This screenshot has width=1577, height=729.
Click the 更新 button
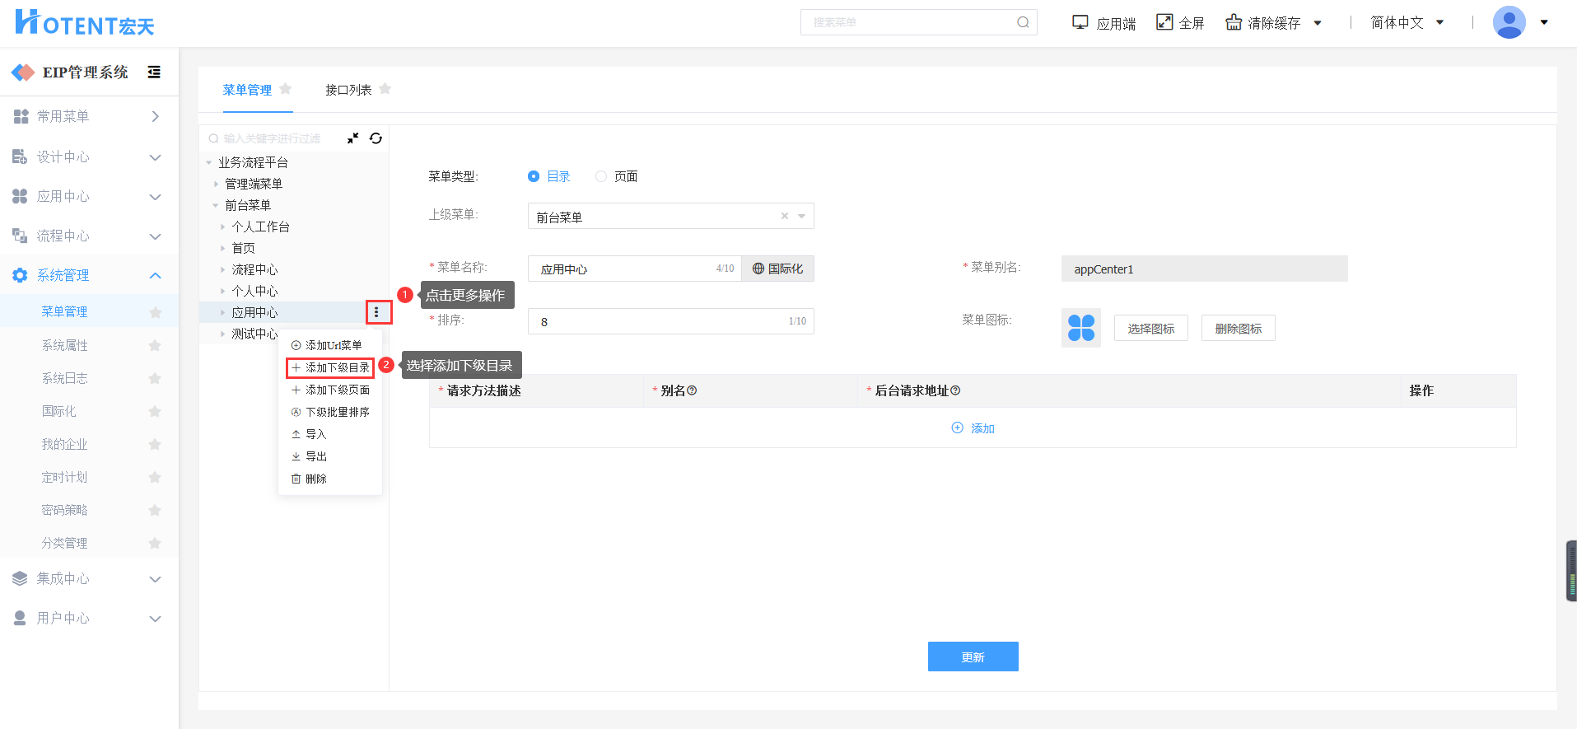tap(973, 657)
